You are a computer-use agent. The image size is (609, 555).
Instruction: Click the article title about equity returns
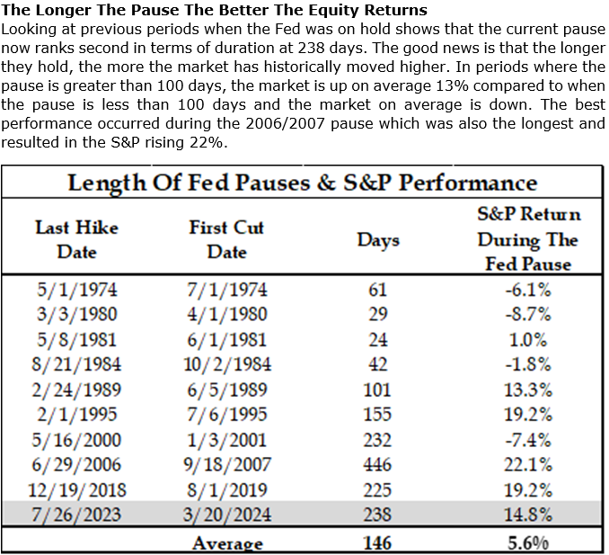click(x=216, y=10)
